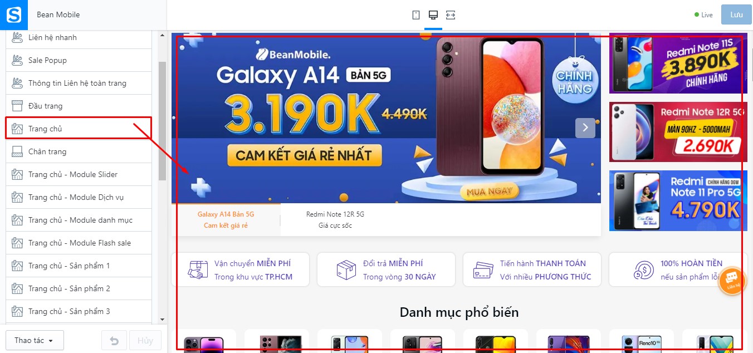Click the undo arrow button
753x353 pixels.
(x=114, y=340)
